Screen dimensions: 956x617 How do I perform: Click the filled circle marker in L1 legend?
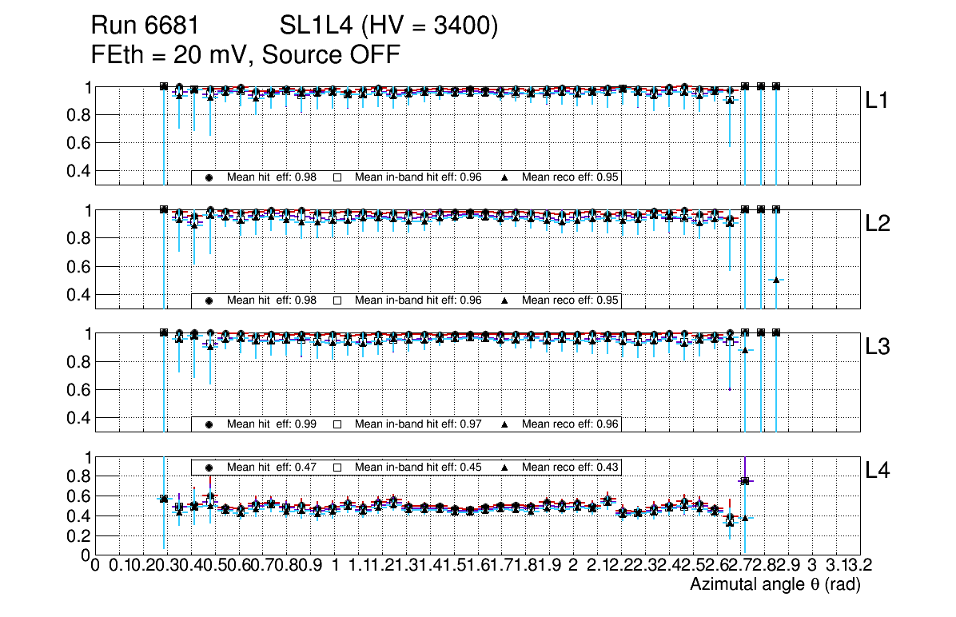click(x=209, y=178)
